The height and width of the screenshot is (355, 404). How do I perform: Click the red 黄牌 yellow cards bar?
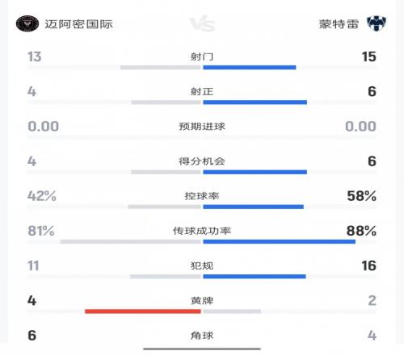coord(143,311)
